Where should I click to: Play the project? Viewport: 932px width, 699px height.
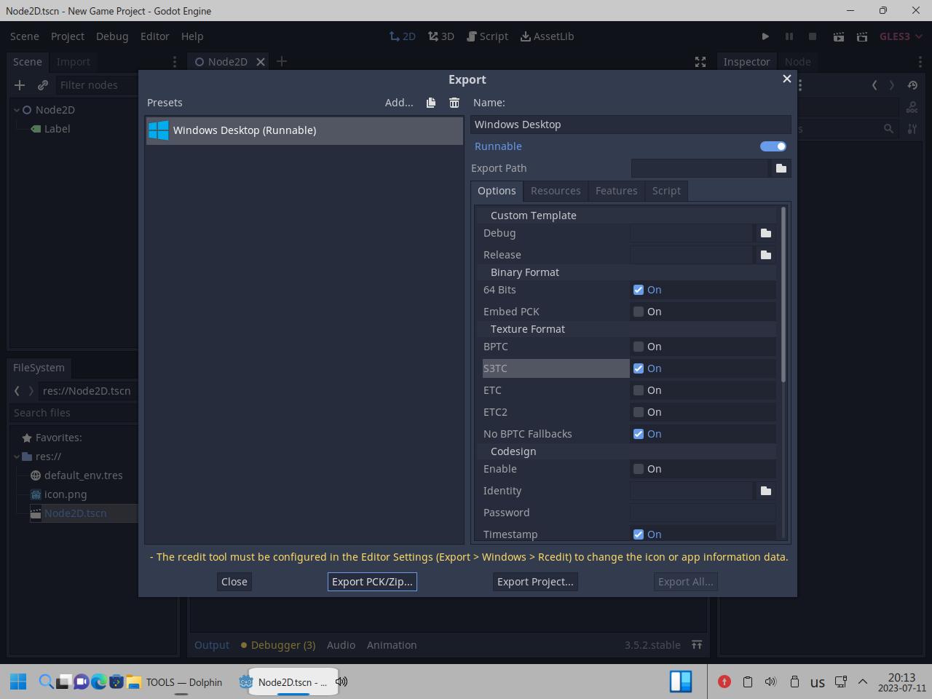pyautogui.click(x=765, y=36)
